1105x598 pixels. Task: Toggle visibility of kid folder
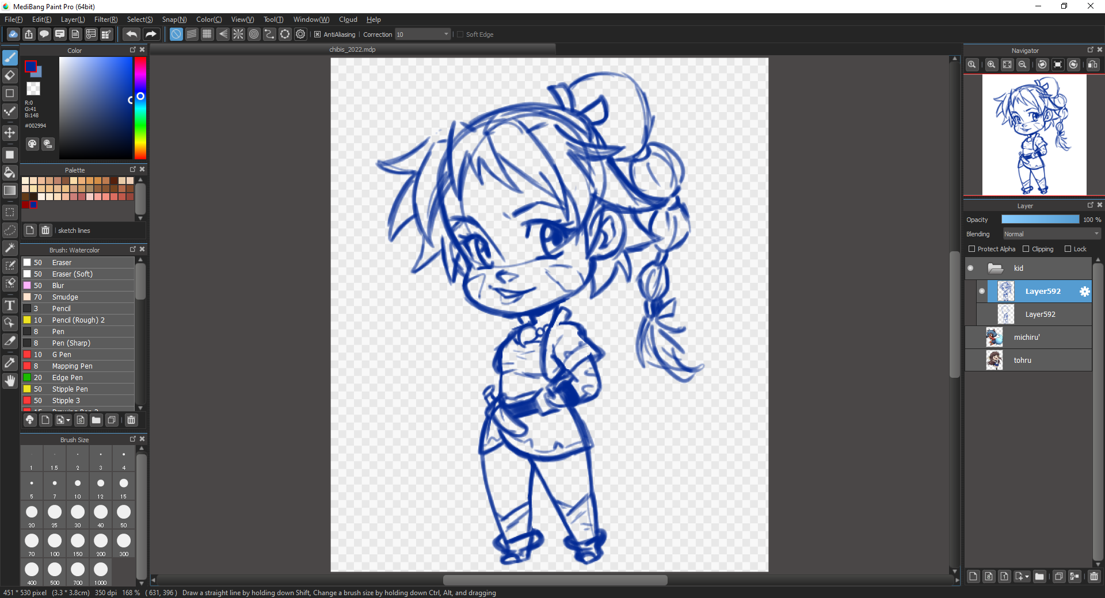point(971,269)
